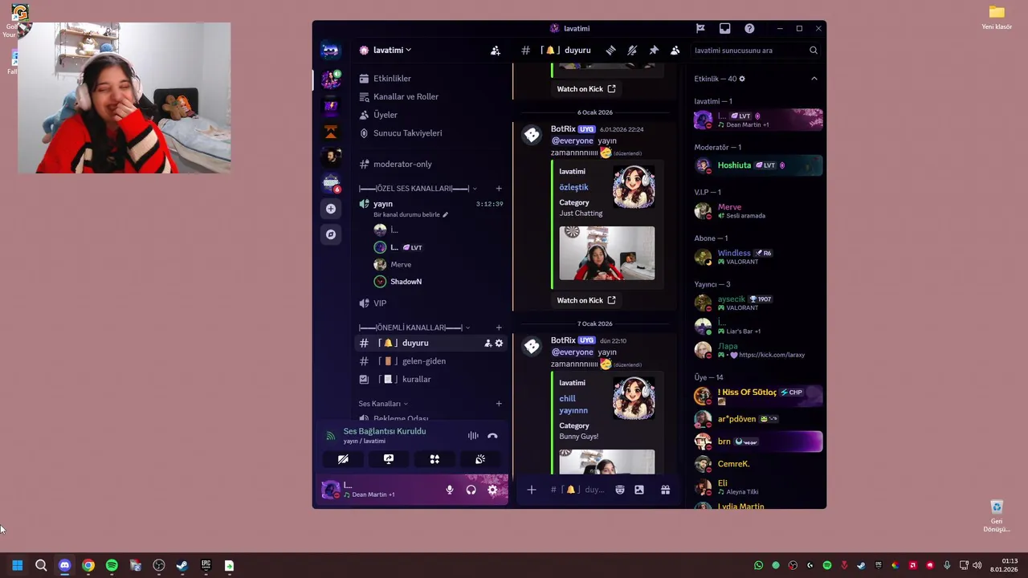Open Windless member in member list

click(x=758, y=257)
